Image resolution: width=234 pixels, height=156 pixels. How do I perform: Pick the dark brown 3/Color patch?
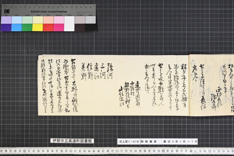click(x=80, y=28)
